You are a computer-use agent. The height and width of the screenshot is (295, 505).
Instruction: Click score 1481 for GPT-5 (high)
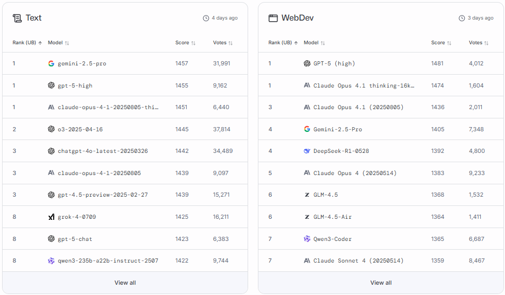pos(437,63)
